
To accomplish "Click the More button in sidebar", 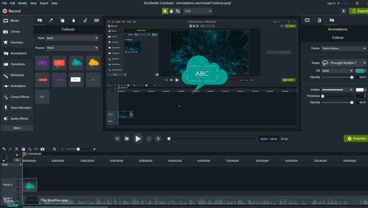I will point(17,128).
